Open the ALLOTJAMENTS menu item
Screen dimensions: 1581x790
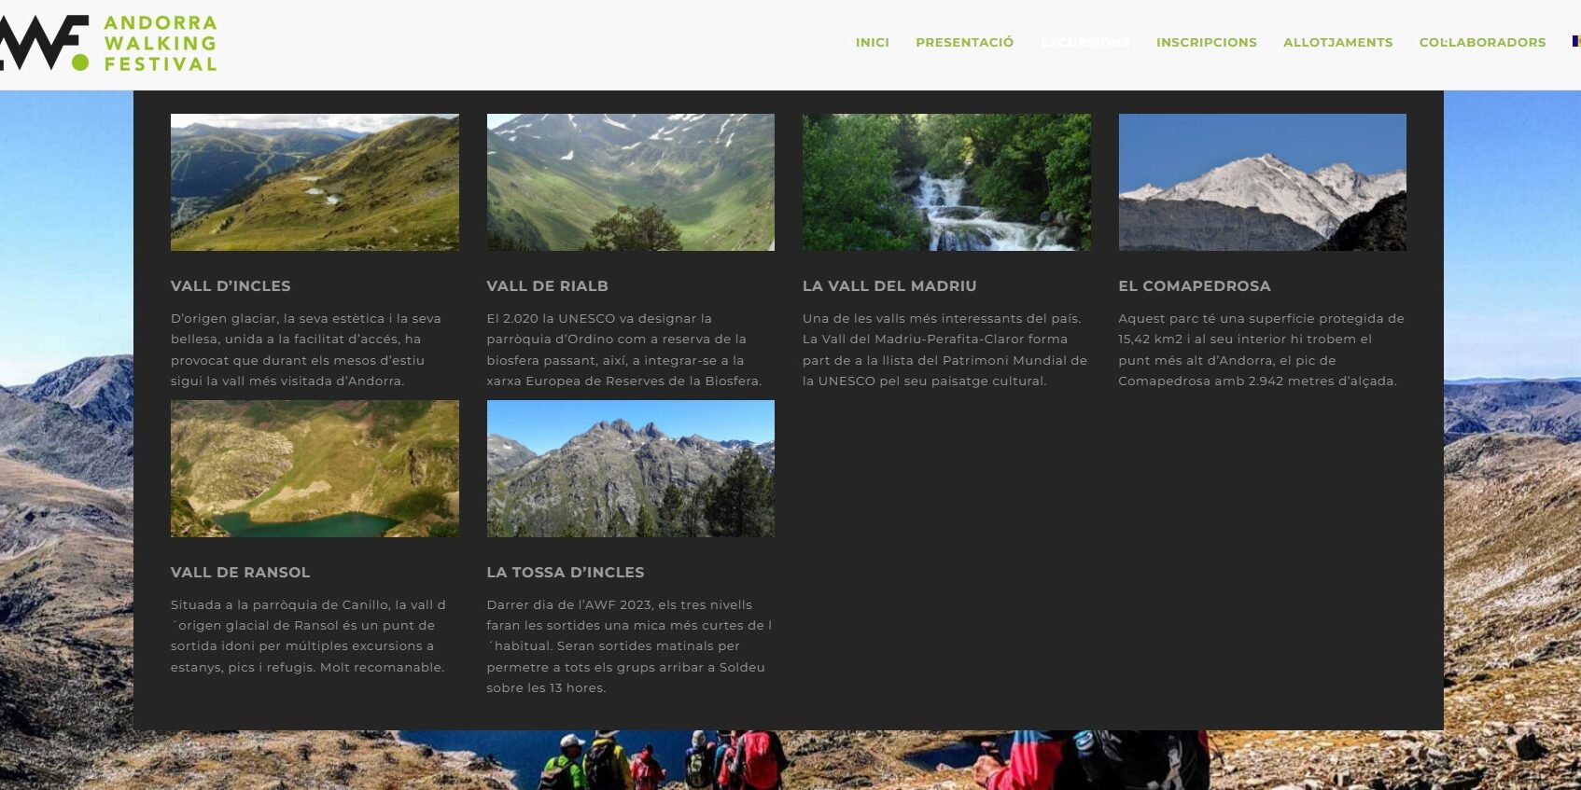1337,42
